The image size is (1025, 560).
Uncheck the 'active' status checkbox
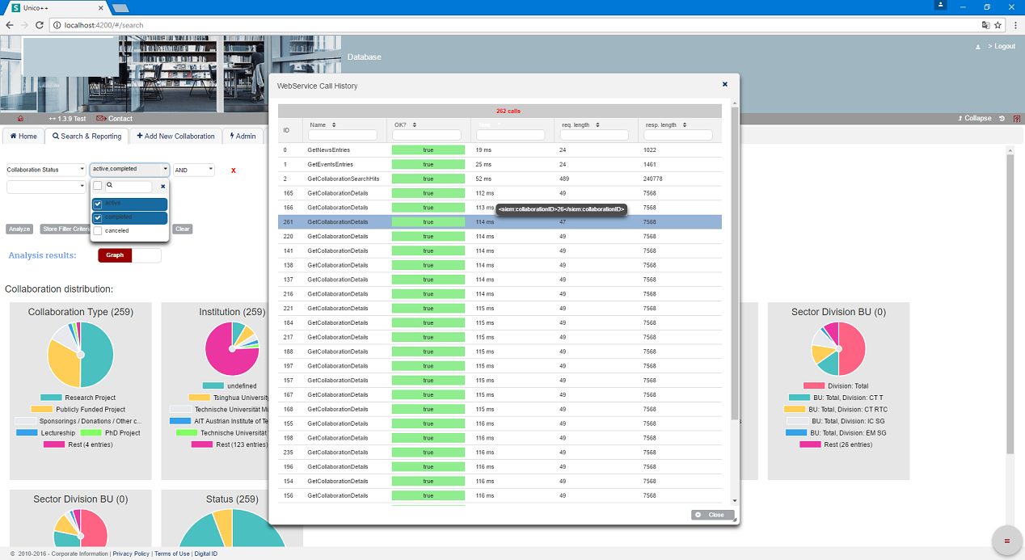pos(98,204)
